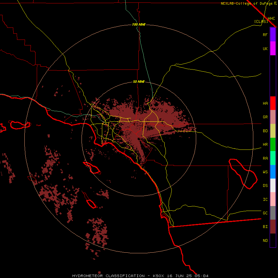This screenshot has height=278, width=278.
Task: Click the GC legend label
Action: 265,213
